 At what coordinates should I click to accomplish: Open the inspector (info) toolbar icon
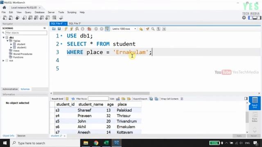[x=17, y=18]
